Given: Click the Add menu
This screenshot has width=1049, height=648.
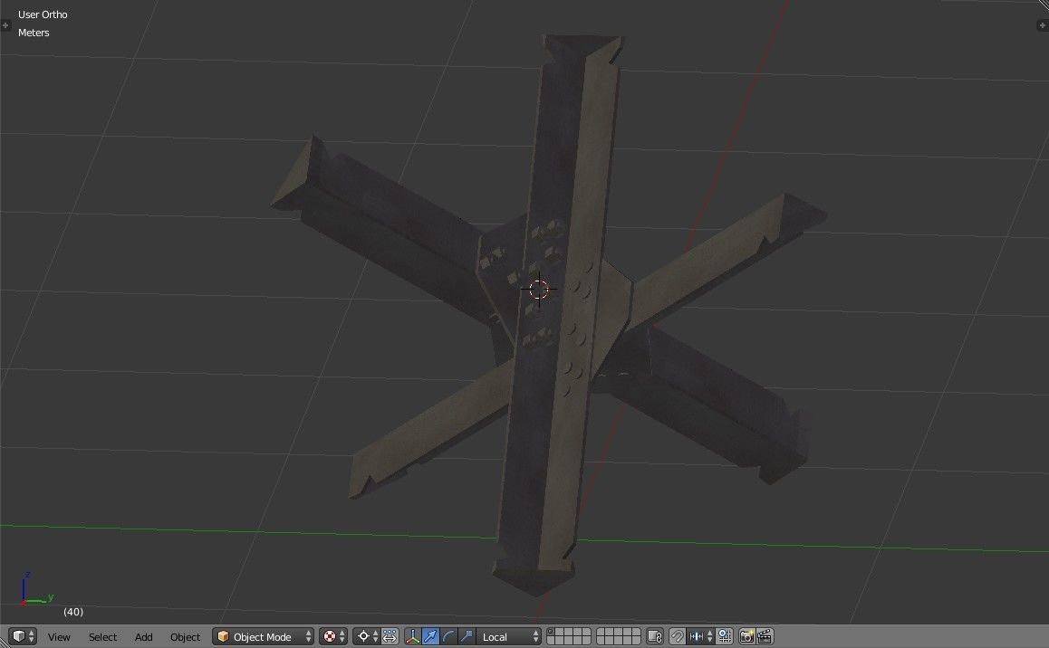Looking at the screenshot, I should tap(143, 637).
